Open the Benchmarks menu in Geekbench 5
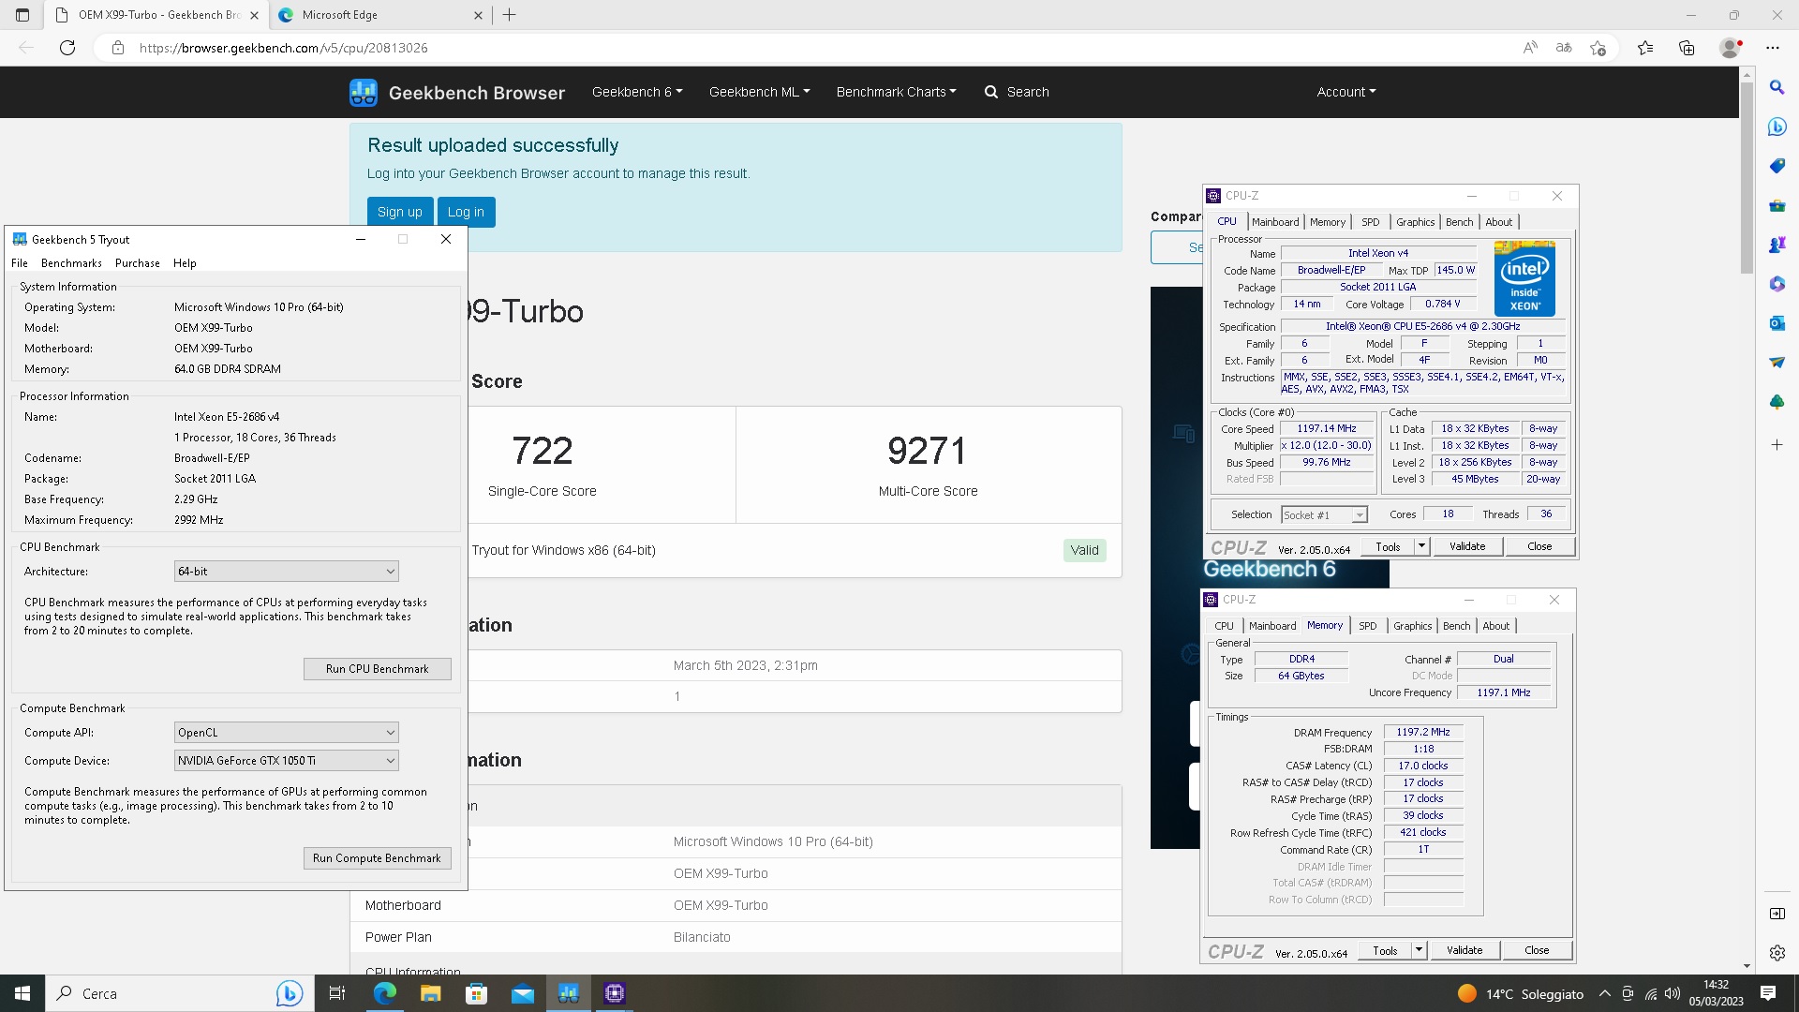The height and width of the screenshot is (1012, 1799). [71, 263]
